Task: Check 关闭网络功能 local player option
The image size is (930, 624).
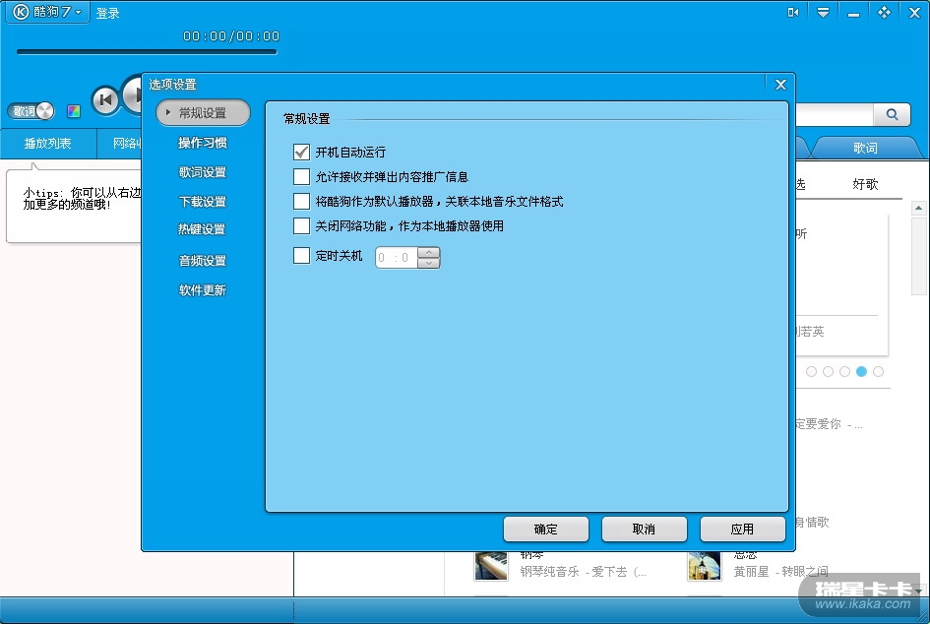Action: [301, 226]
